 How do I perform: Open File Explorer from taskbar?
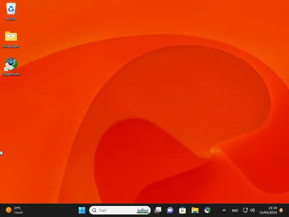195,210
